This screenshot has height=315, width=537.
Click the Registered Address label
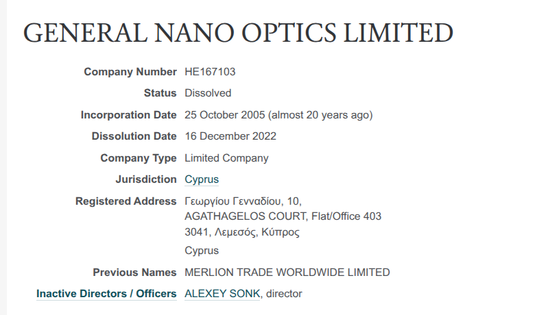coord(126,201)
